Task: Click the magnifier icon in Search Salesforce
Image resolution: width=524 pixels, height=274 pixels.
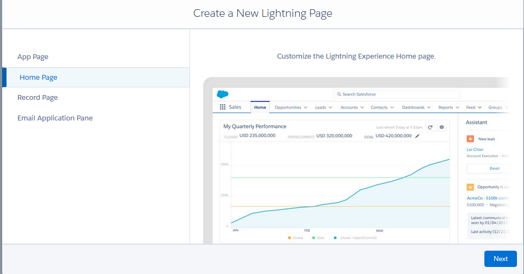Action: click(338, 94)
